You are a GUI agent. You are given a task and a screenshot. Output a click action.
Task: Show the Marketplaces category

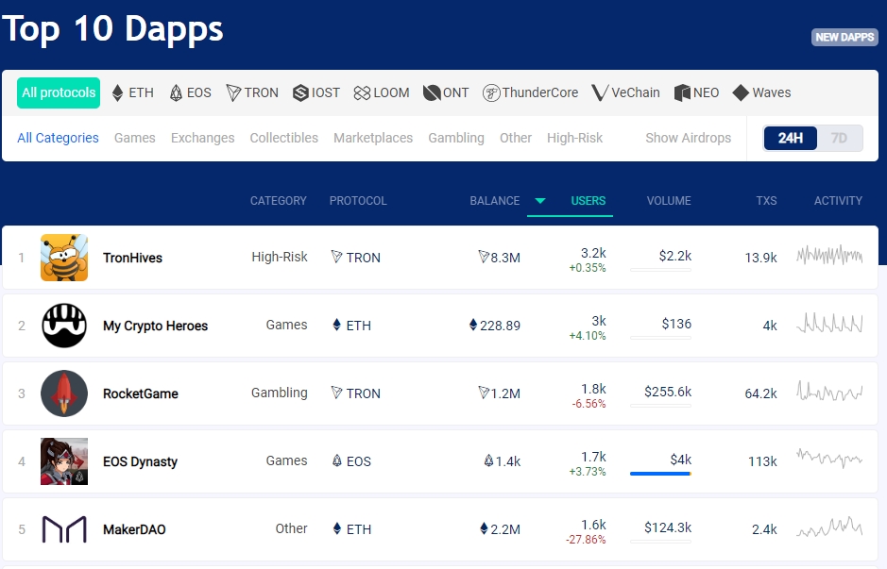point(373,138)
